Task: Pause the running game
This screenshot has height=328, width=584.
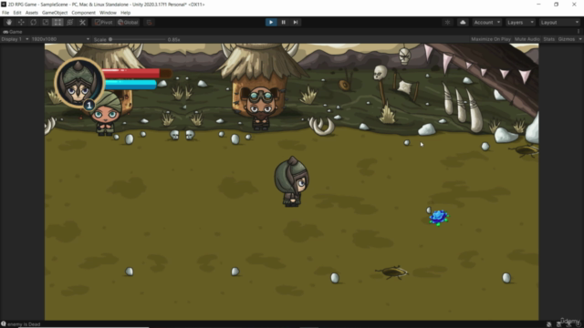Action: (283, 22)
